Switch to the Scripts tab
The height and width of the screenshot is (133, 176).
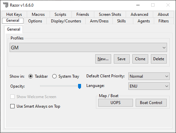pos(61,14)
